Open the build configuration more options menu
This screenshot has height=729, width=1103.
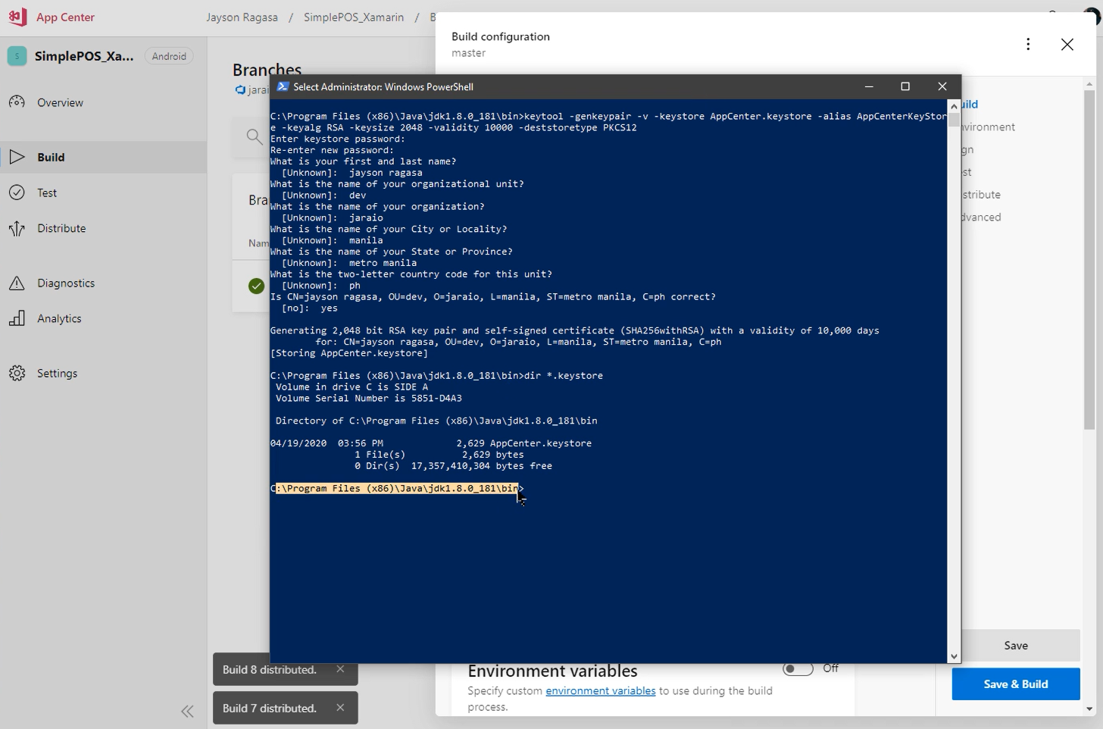coord(1028,44)
